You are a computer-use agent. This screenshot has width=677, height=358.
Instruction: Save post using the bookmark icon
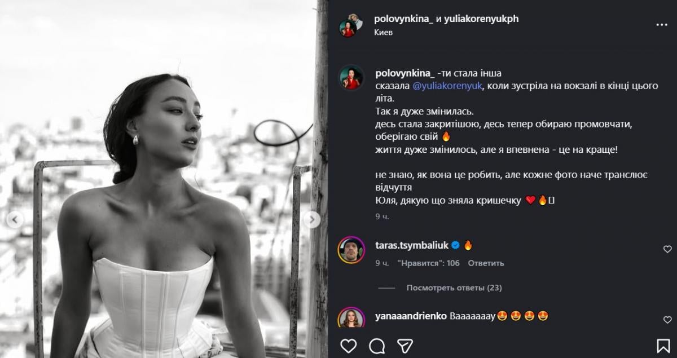(x=663, y=345)
